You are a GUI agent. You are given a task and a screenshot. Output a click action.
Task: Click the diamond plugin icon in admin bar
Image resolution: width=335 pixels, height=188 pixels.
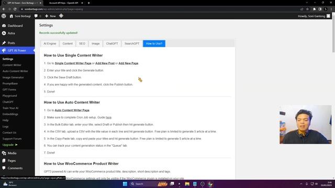(61, 16)
